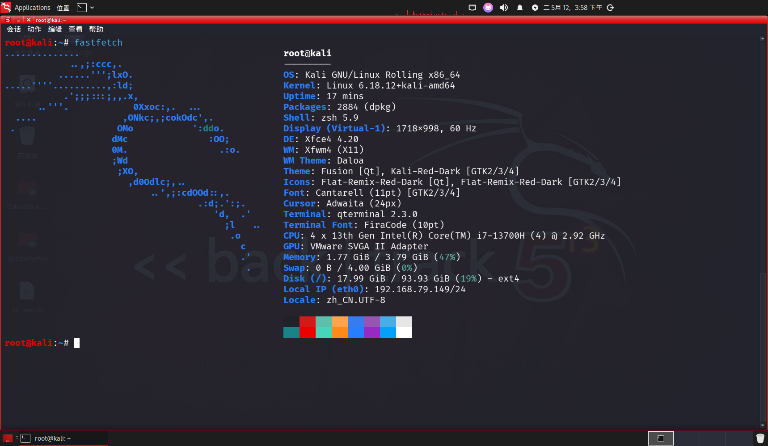Viewport: 768px width, 446px height.
Task: Click the terminal title bar text root@kali: ~
Action: pos(51,20)
